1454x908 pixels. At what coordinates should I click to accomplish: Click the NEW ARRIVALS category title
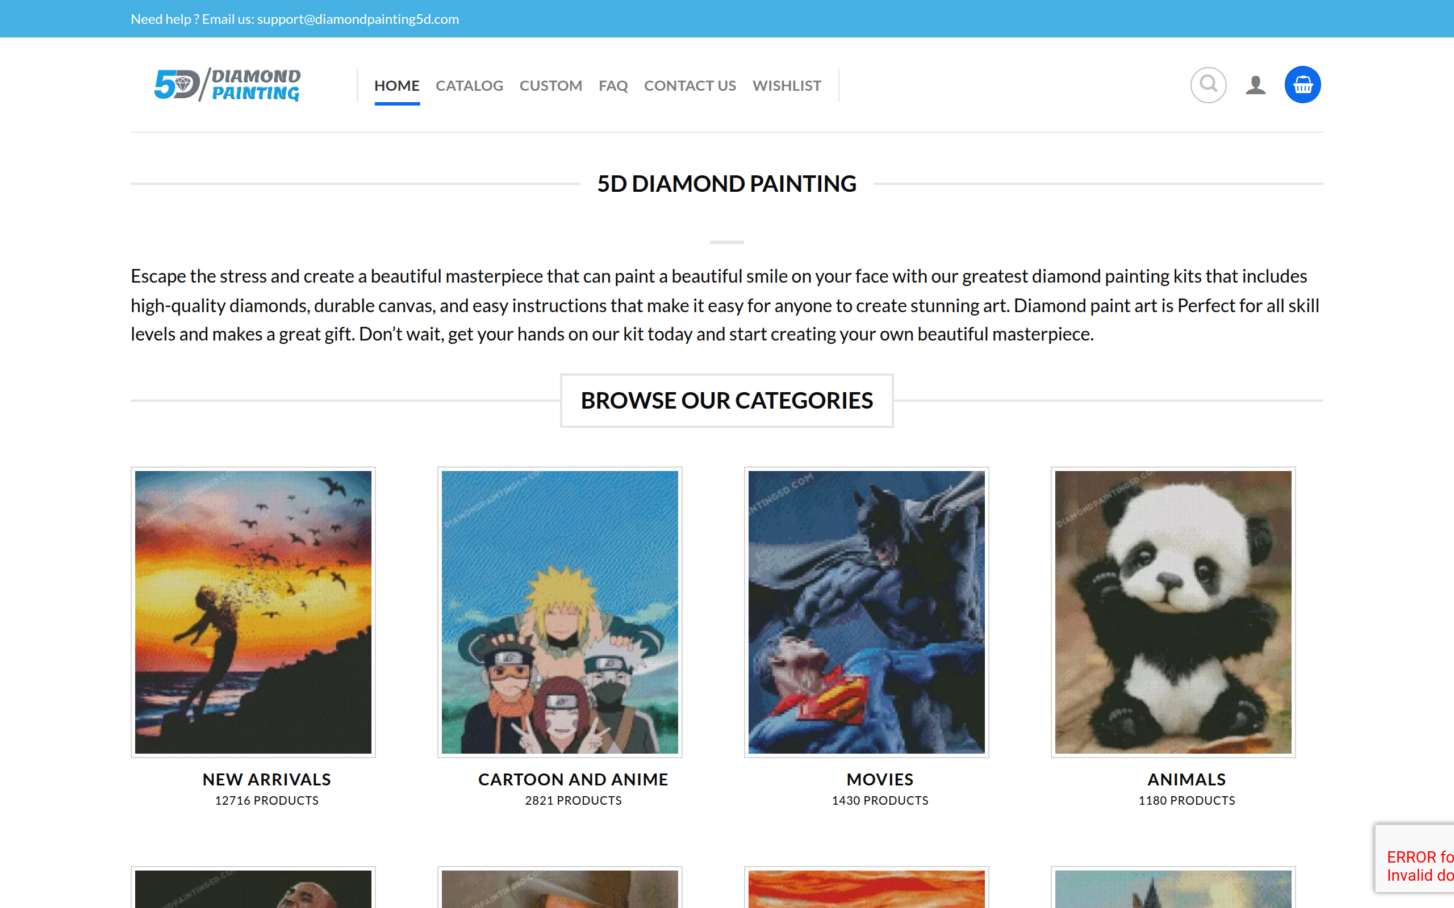(267, 779)
